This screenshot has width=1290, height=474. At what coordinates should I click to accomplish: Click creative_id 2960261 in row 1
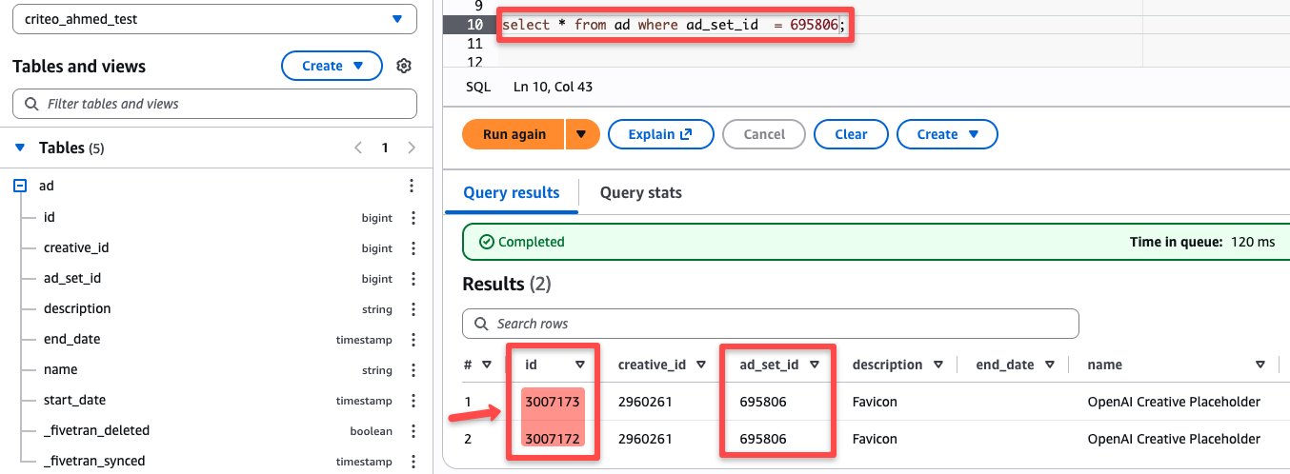tap(645, 402)
